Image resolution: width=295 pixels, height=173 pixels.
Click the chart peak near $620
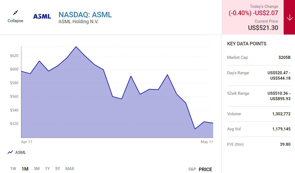click(x=76, y=47)
